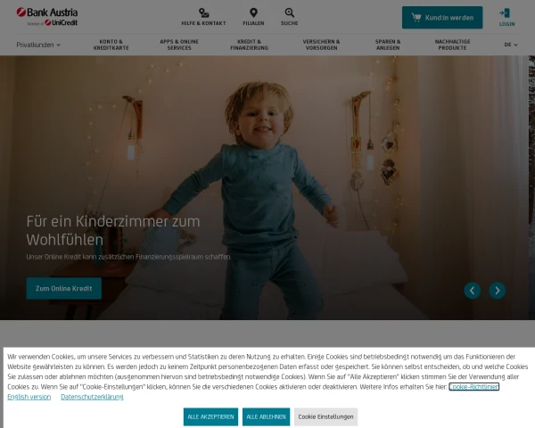Image resolution: width=535 pixels, height=428 pixels.
Task: Select Nachhaltige Produkte menu item
Action: coord(452,45)
